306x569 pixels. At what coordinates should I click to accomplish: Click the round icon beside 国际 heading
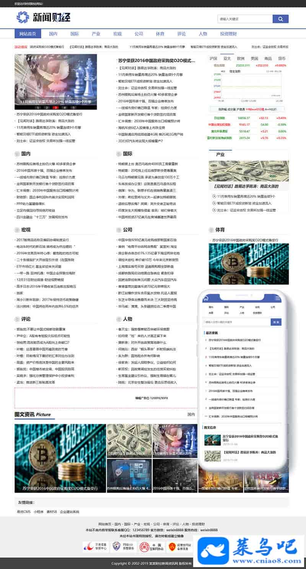tap(119, 154)
